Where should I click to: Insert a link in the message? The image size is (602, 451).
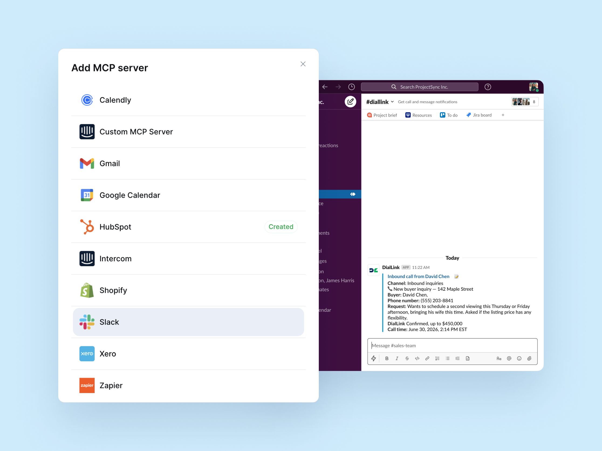427,359
